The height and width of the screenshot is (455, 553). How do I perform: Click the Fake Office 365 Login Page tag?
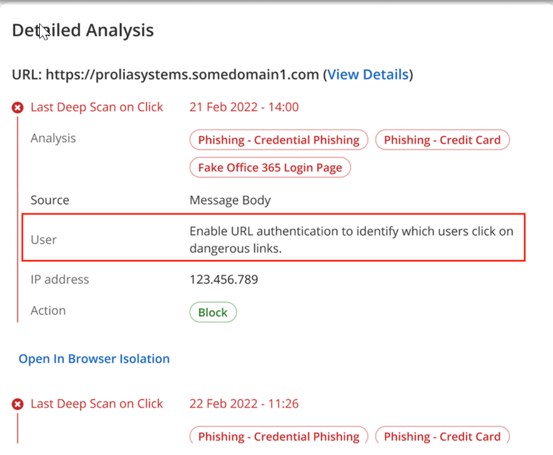click(270, 167)
